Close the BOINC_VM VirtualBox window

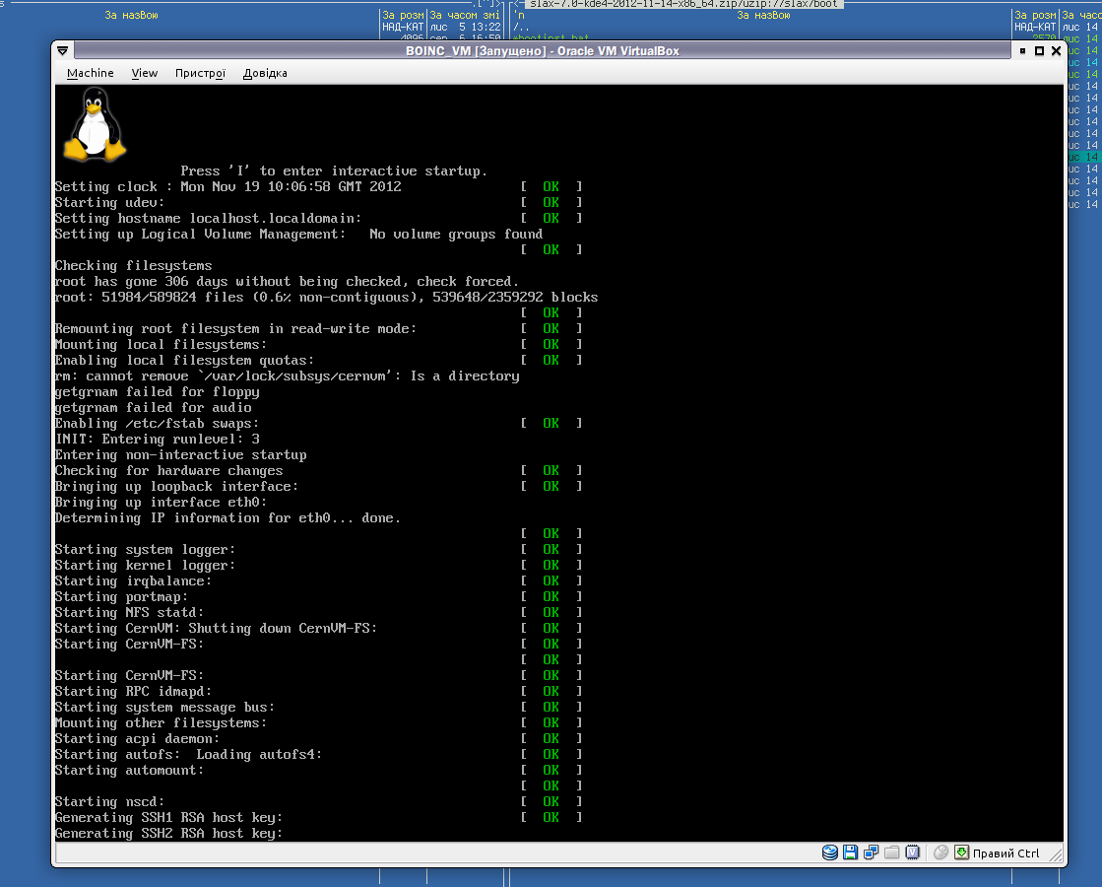pyautogui.click(x=1056, y=51)
